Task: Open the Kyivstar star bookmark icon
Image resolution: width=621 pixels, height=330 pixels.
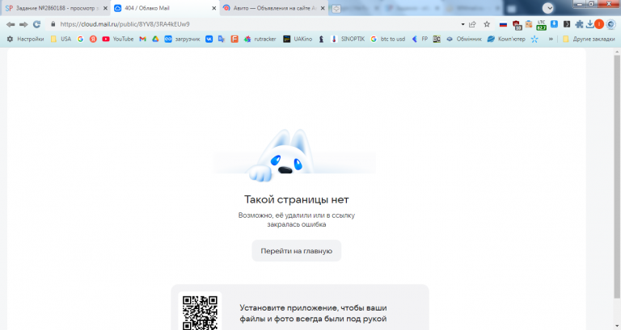Action: [534, 39]
